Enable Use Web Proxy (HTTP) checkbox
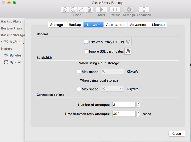The image size is (191, 142). coord(86,42)
